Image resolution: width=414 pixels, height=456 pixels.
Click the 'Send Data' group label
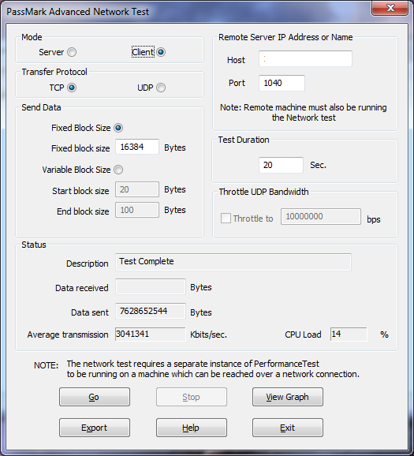pyautogui.click(x=41, y=107)
